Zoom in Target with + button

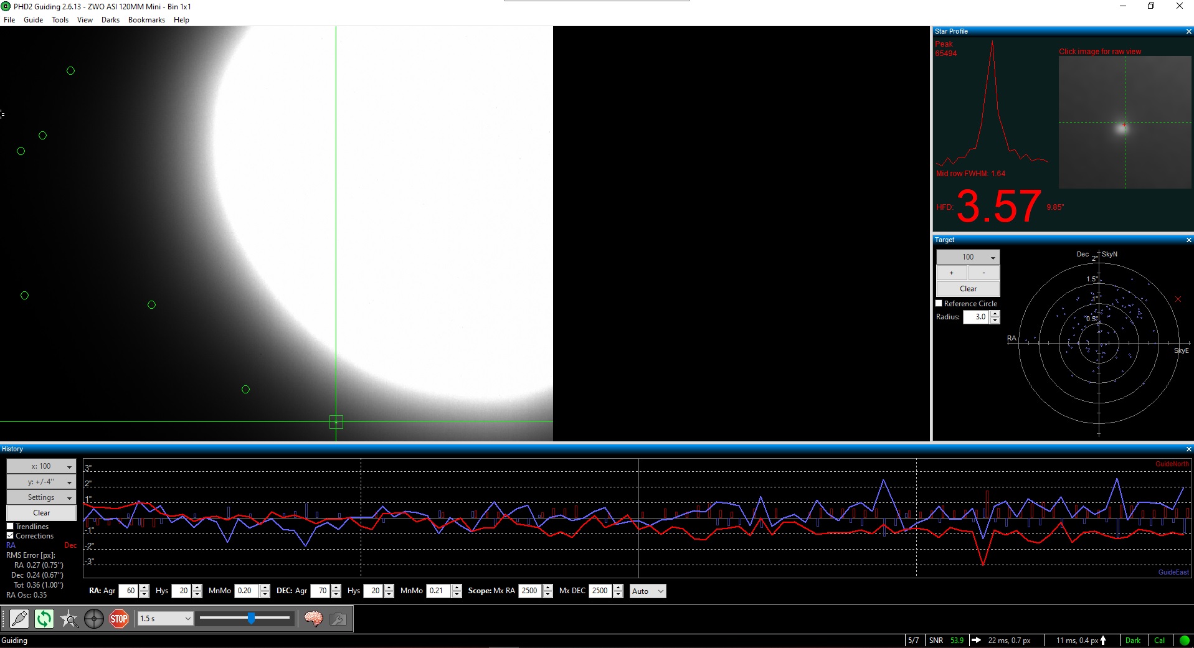pyautogui.click(x=952, y=273)
